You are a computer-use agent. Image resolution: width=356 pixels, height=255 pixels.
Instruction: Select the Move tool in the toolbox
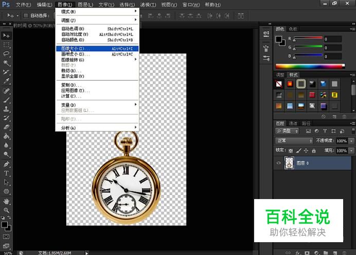pyautogui.click(x=6, y=35)
